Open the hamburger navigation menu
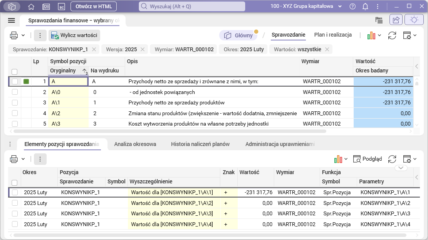The image size is (428, 240). (x=11, y=20)
